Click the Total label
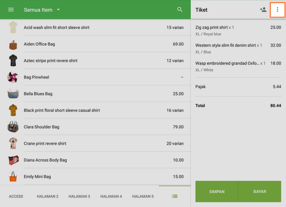 (200, 105)
